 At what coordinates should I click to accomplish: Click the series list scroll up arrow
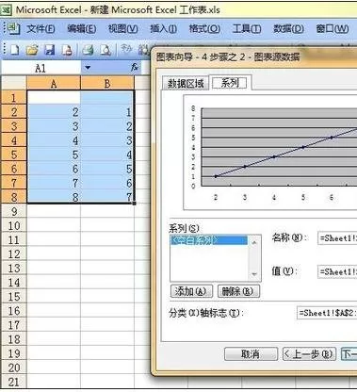[254, 242]
